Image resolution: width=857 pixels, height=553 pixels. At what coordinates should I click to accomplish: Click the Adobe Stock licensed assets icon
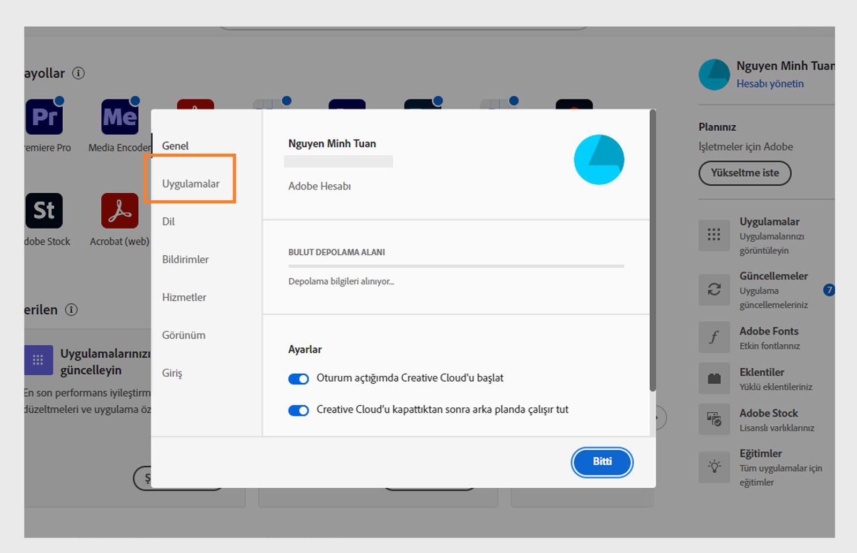pyautogui.click(x=713, y=420)
